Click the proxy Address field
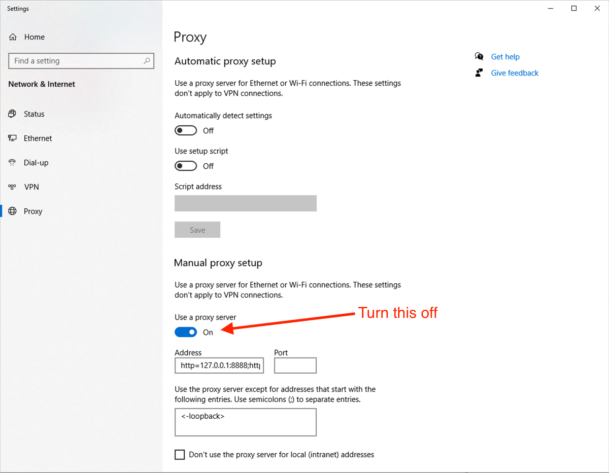 point(219,366)
